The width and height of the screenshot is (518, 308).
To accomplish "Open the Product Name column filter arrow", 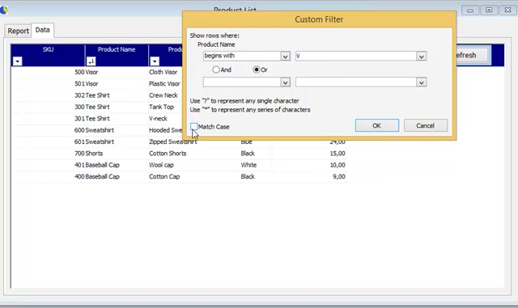I will coord(91,61).
